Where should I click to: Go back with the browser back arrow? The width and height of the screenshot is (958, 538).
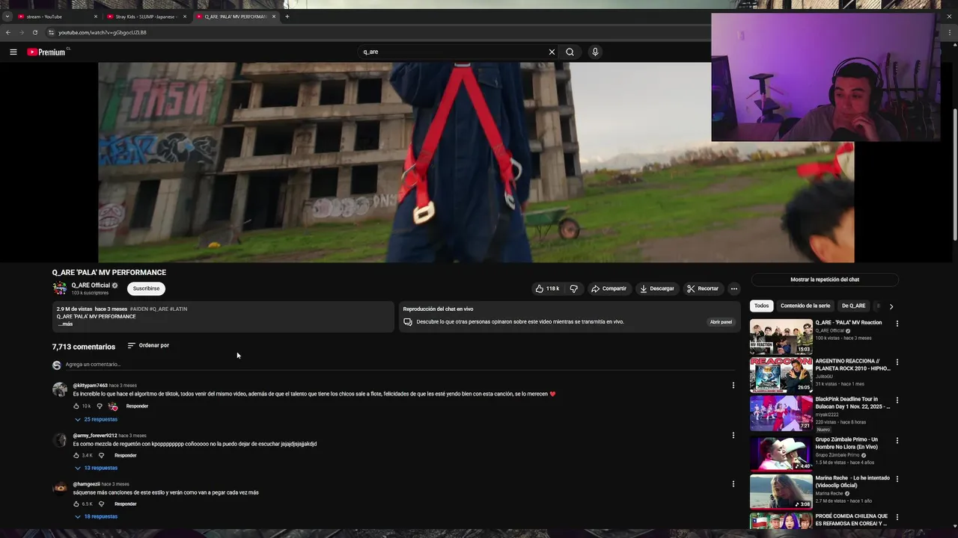[7, 32]
